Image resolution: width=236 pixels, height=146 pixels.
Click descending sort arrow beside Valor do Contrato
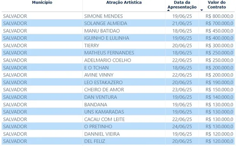click(x=202, y=10)
